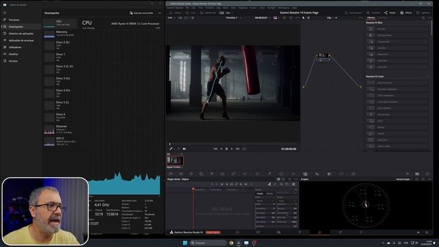The image size is (439, 247).
Task: Open the Sizing palette
Action: click(x=342, y=174)
